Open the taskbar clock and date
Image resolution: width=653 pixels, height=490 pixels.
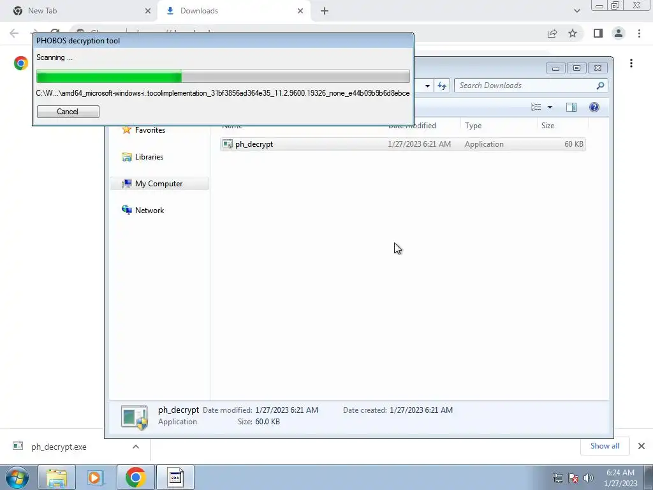point(620,478)
